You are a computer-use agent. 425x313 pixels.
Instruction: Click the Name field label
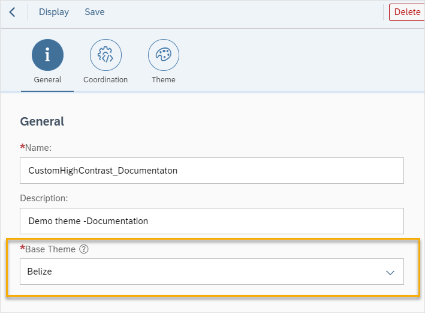point(36,148)
